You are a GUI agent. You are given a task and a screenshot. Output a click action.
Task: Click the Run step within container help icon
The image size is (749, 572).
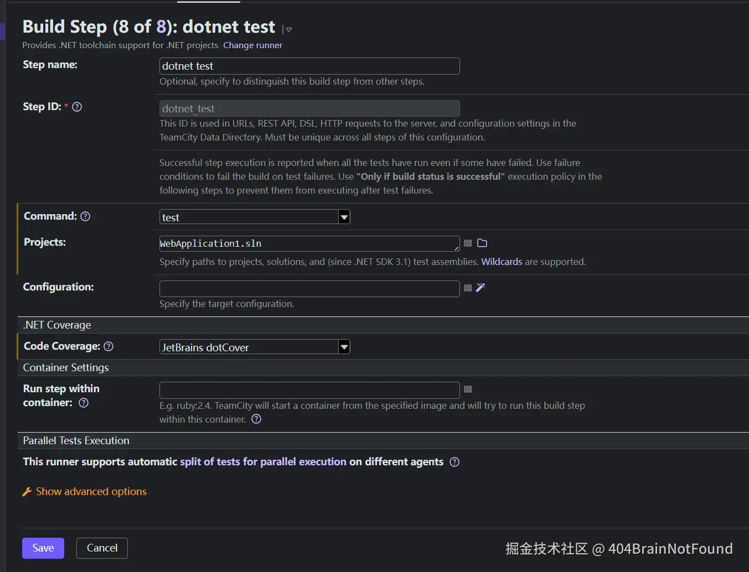(84, 403)
